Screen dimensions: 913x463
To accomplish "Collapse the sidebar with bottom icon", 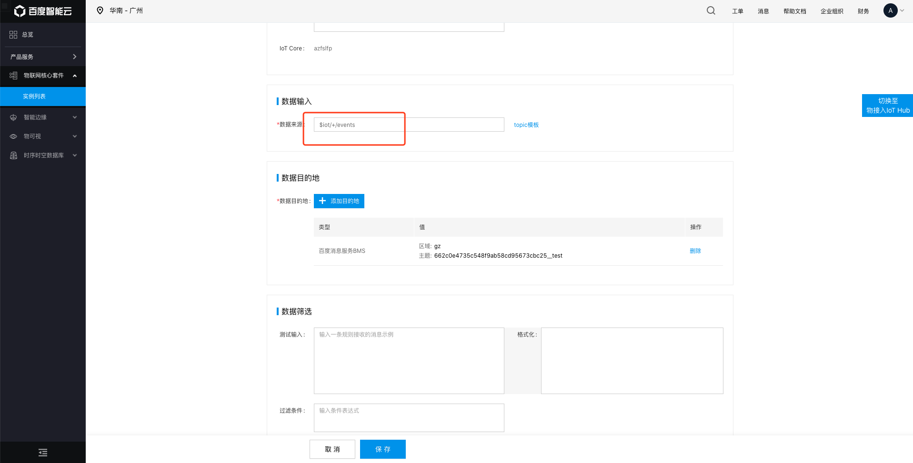I will point(43,453).
